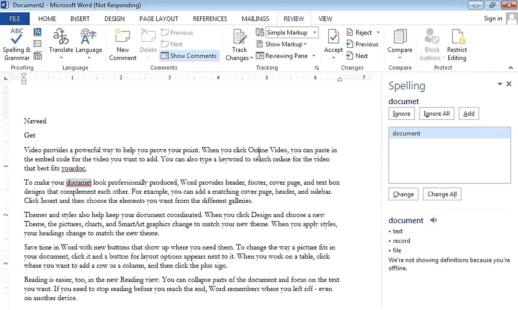Screen dimensions: 518x310
Task: Expand the Block Authors dropdown
Action: 444,58
